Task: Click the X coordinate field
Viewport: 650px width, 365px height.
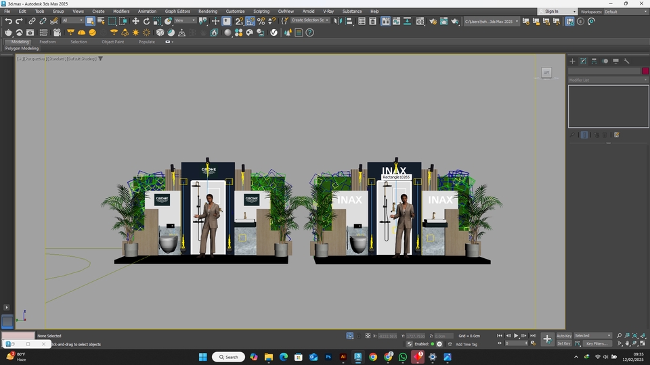Action: [387, 336]
